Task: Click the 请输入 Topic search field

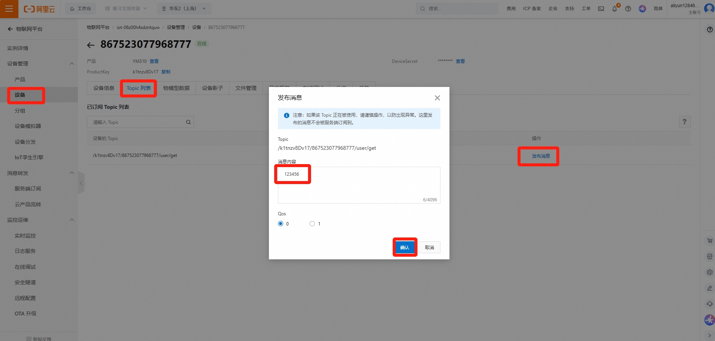Action: (x=140, y=122)
